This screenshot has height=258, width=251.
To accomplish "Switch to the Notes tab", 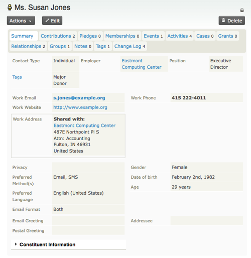I will point(83,46).
